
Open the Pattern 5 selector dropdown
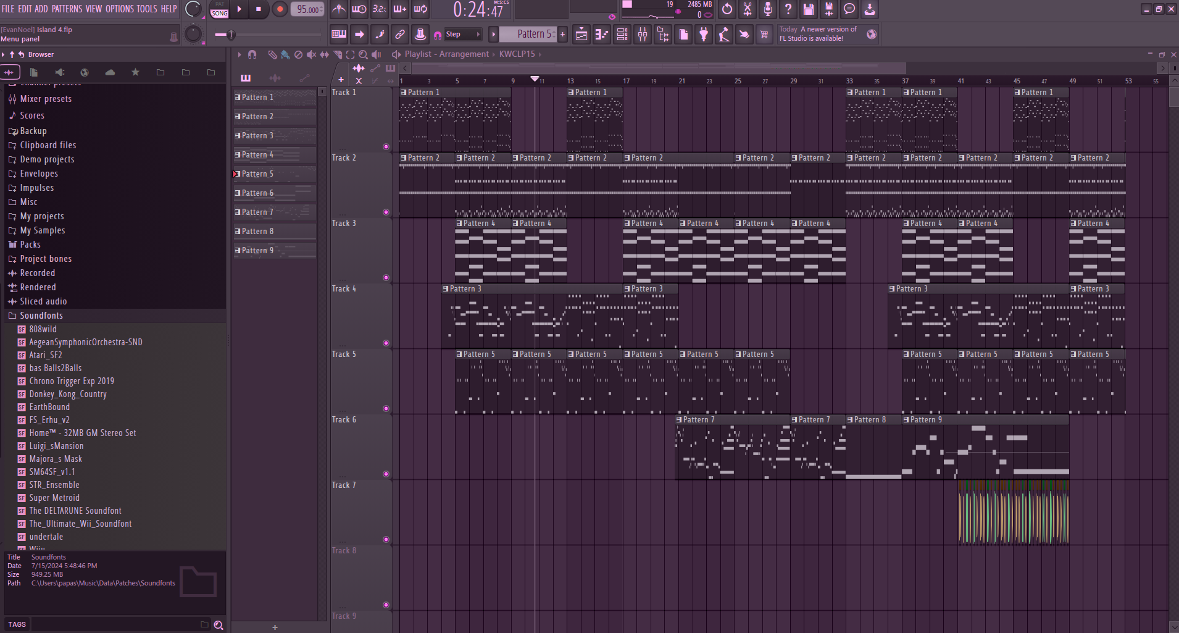coord(532,35)
